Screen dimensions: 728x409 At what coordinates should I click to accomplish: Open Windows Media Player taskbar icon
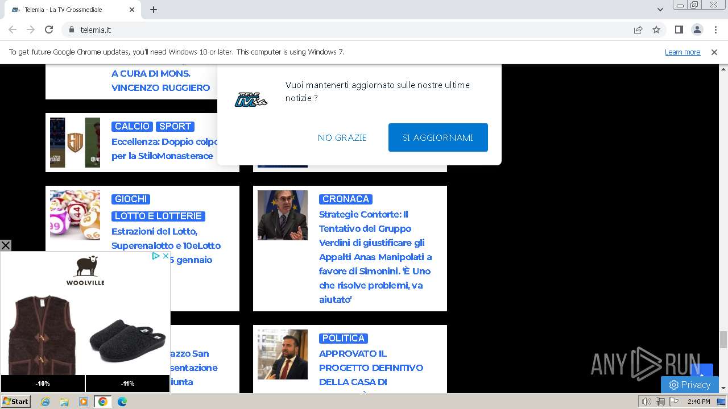point(84,402)
